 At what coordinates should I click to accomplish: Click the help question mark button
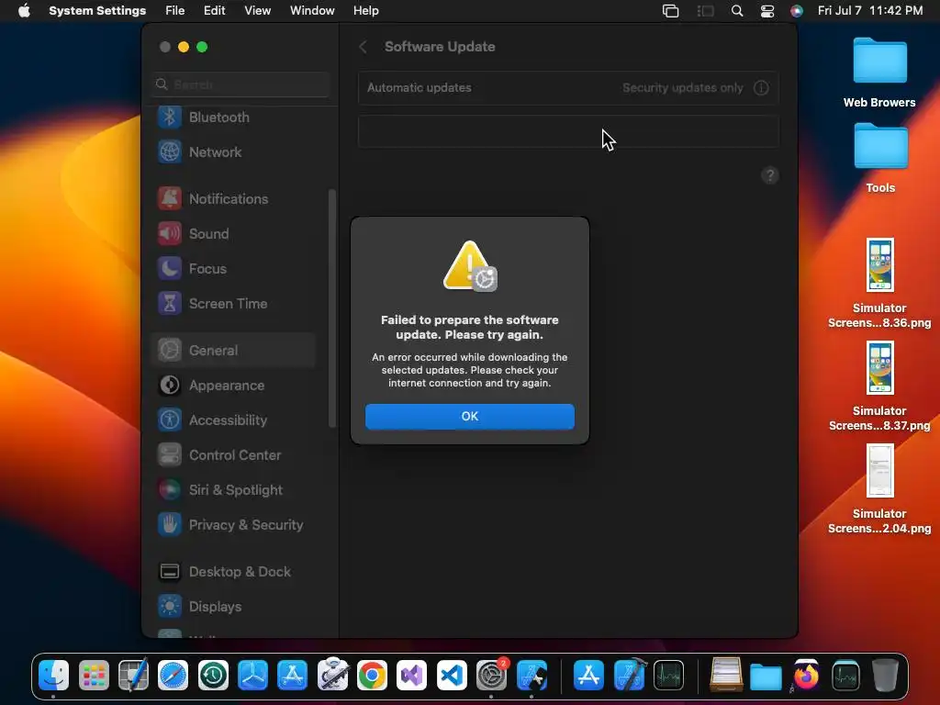[x=770, y=175]
